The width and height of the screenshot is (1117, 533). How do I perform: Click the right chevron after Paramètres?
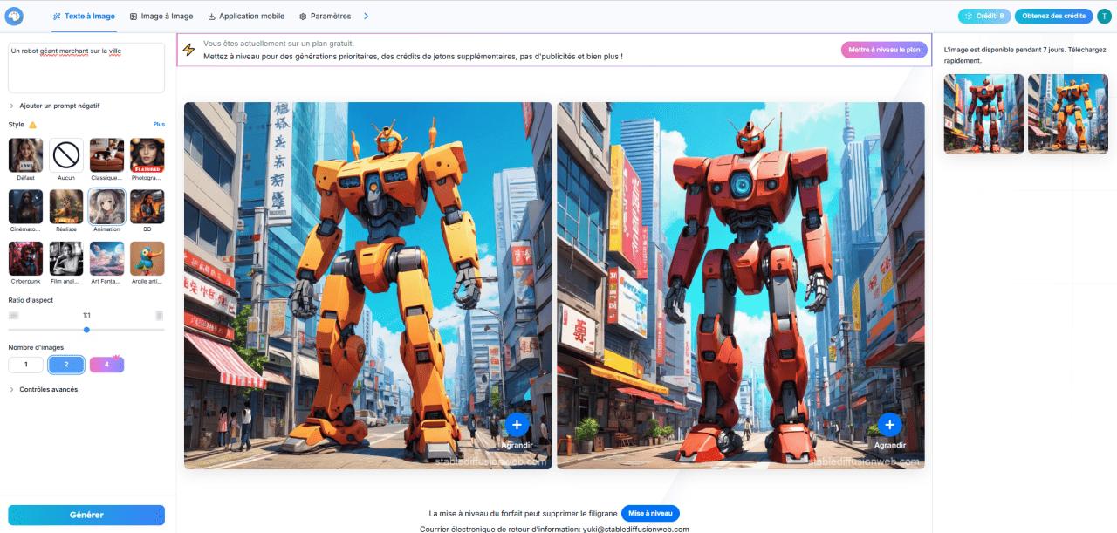[x=366, y=17]
